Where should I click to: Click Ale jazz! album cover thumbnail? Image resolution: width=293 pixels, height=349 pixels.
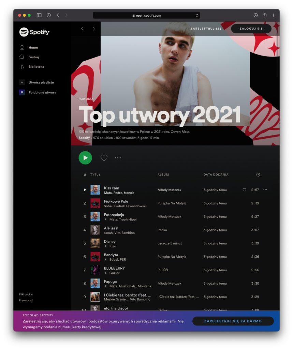pyautogui.click(x=95, y=230)
